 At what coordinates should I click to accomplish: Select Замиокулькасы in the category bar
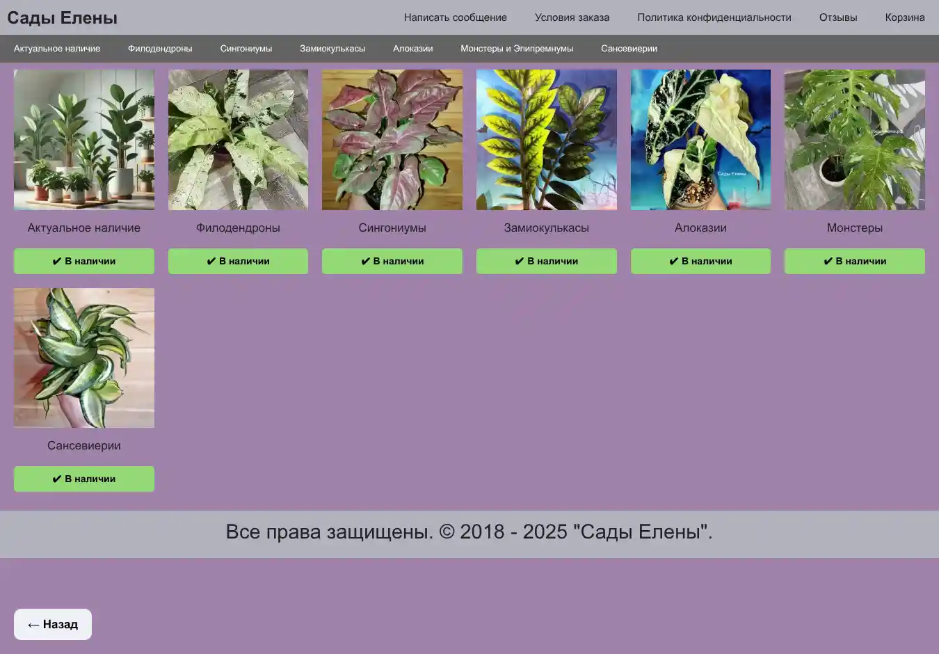tap(332, 49)
